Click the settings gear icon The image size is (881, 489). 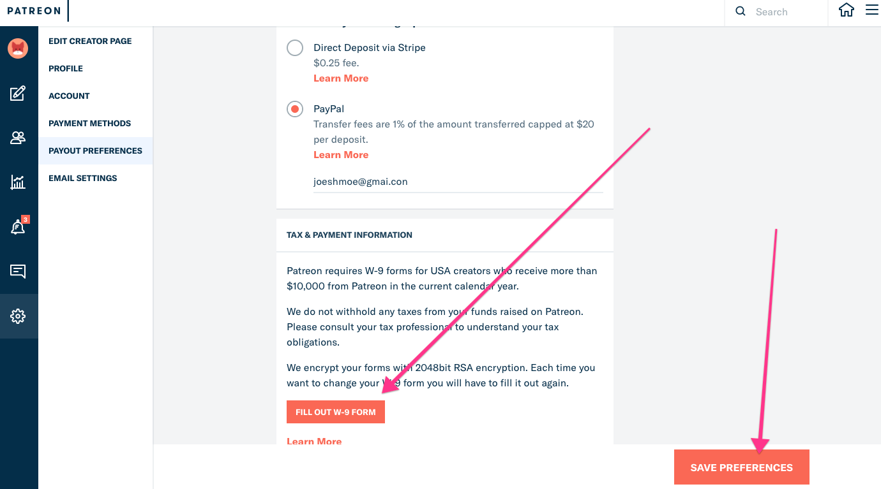[x=18, y=316]
